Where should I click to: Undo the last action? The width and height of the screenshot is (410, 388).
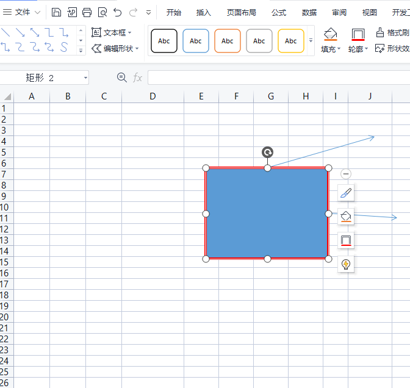click(118, 12)
